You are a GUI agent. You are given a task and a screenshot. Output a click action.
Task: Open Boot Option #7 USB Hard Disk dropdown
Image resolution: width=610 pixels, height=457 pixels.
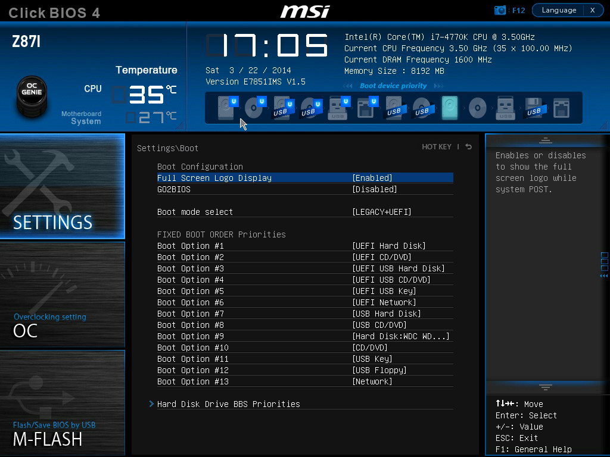tap(386, 313)
